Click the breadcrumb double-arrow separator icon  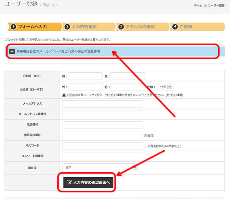206,6
